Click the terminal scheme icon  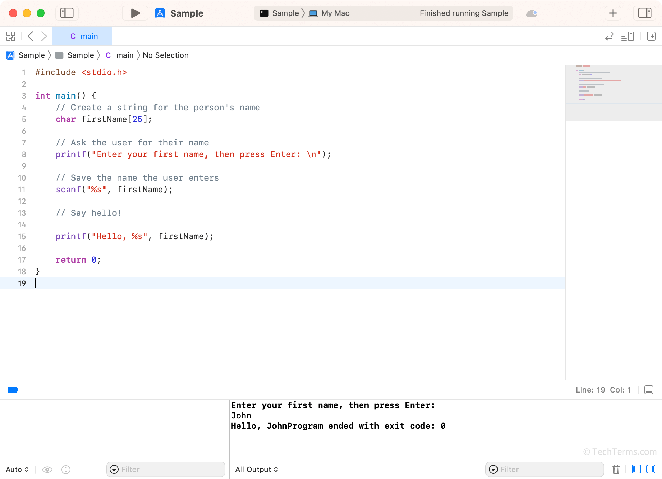click(264, 13)
